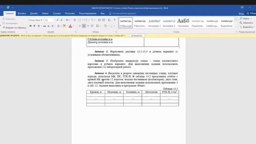Toggle bold formatting (Ж)
Screen dimensions: 256x144
pyautogui.click(x=30, y=26)
